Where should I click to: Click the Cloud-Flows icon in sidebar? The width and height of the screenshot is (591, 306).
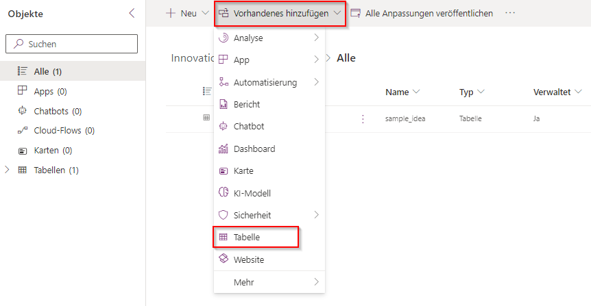click(22, 131)
